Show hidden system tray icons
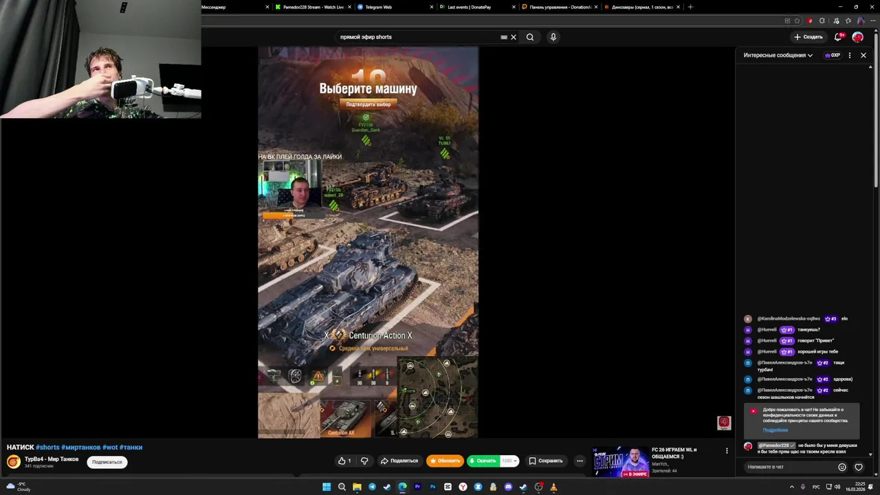Screen dimensions: 880x495 pyautogui.click(x=792, y=487)
